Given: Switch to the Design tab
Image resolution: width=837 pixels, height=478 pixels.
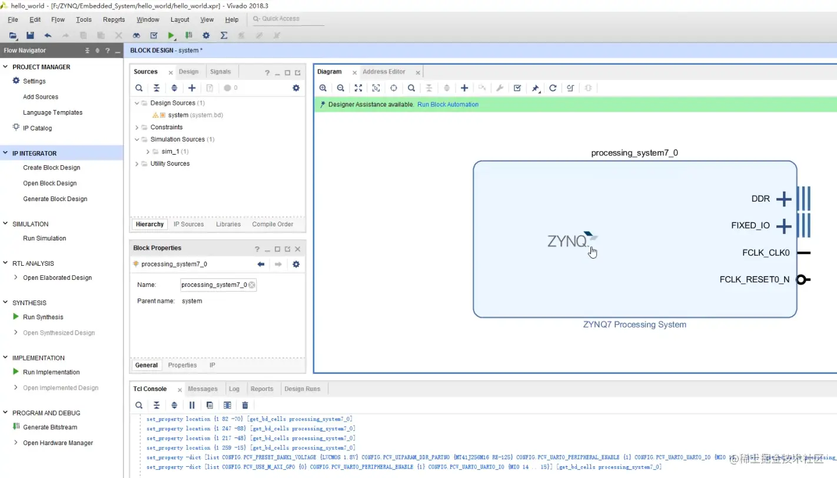Looking at the screenshot, I should point(188,72).
